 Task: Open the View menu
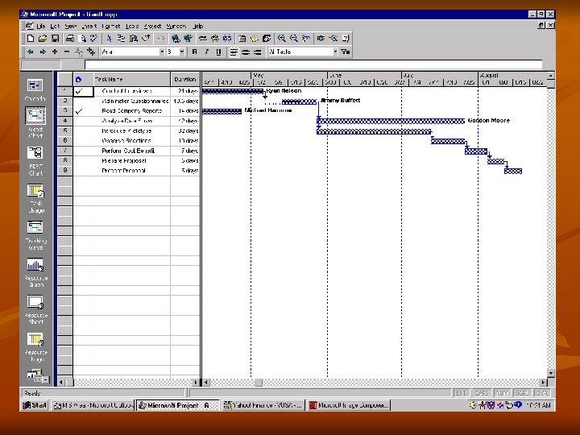(71, 27)
